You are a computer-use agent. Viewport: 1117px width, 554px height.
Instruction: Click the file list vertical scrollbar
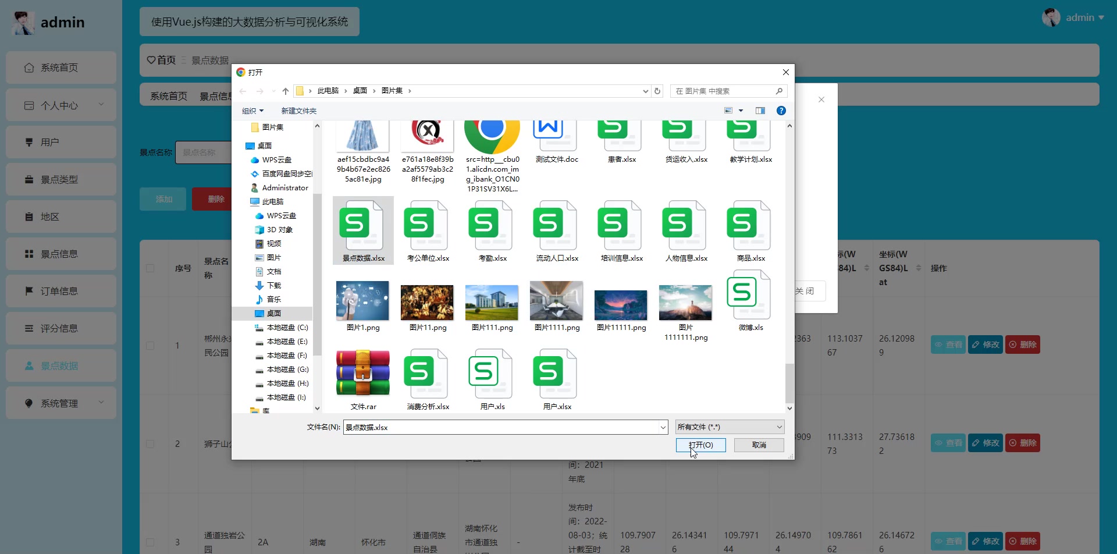789,383
